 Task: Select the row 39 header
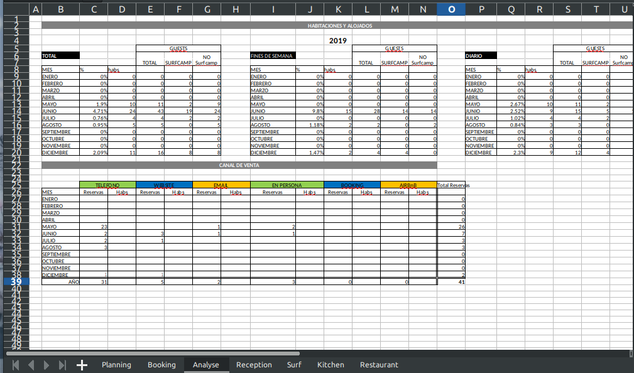14,282
